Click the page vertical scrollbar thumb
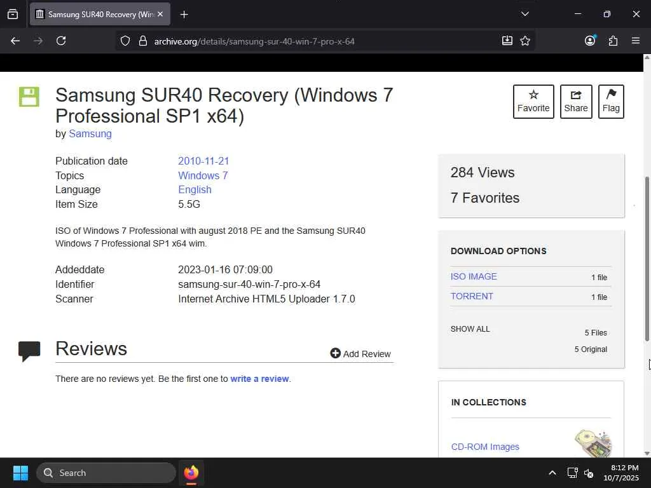Viewport: 651px width, 488px height. tap(647, 259)
